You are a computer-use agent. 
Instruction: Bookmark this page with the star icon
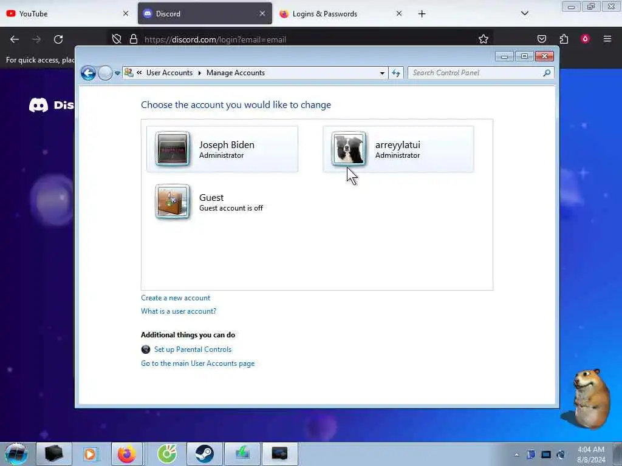coord(483,39)
